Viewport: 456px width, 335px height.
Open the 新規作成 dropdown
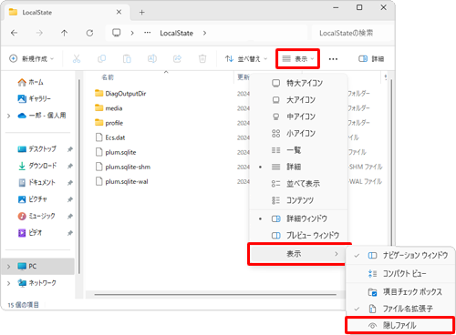tap(32, 58)
